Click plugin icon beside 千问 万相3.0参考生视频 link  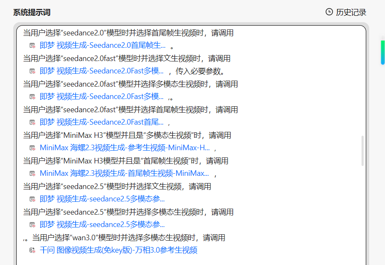tap(32, 250)
